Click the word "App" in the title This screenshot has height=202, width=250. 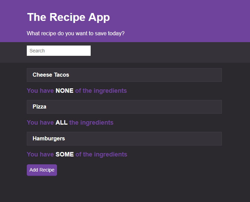(99, 17)
